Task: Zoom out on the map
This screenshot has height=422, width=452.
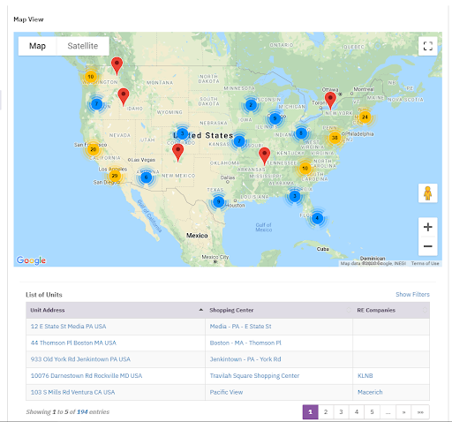Action: coord(428,246)
